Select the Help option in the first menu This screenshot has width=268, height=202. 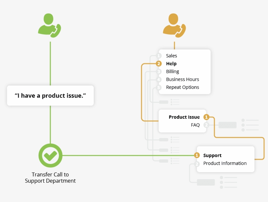171,63
